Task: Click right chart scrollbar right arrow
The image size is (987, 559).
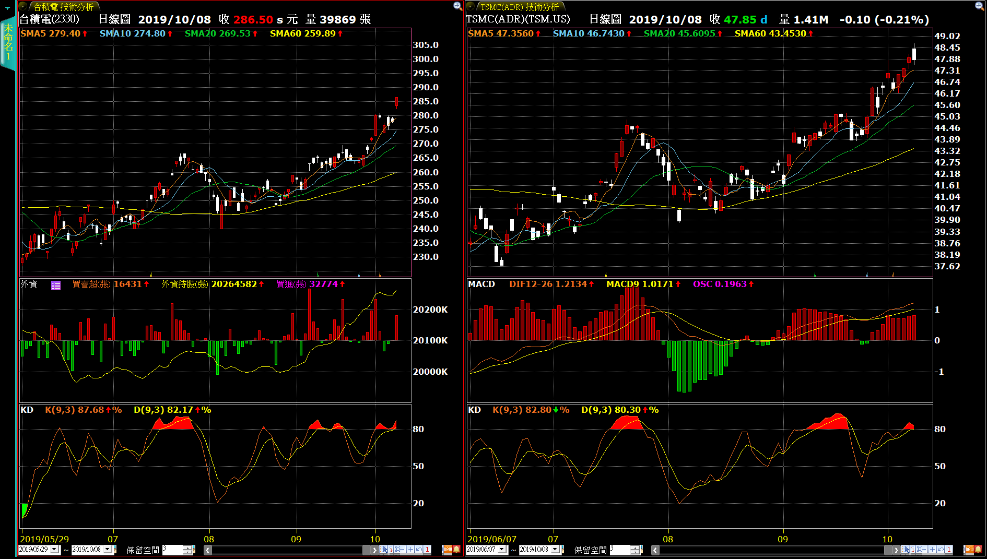Action: tap(896, 550)
